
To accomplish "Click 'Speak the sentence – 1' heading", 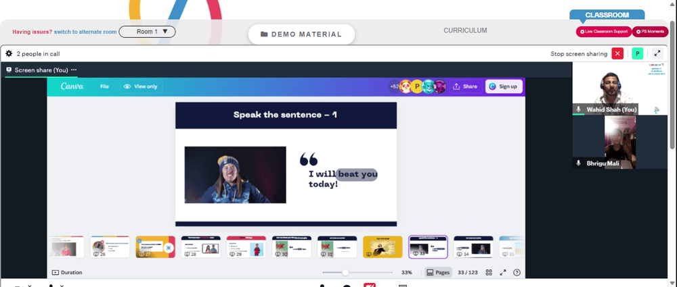I will click(x=286, y=115).
